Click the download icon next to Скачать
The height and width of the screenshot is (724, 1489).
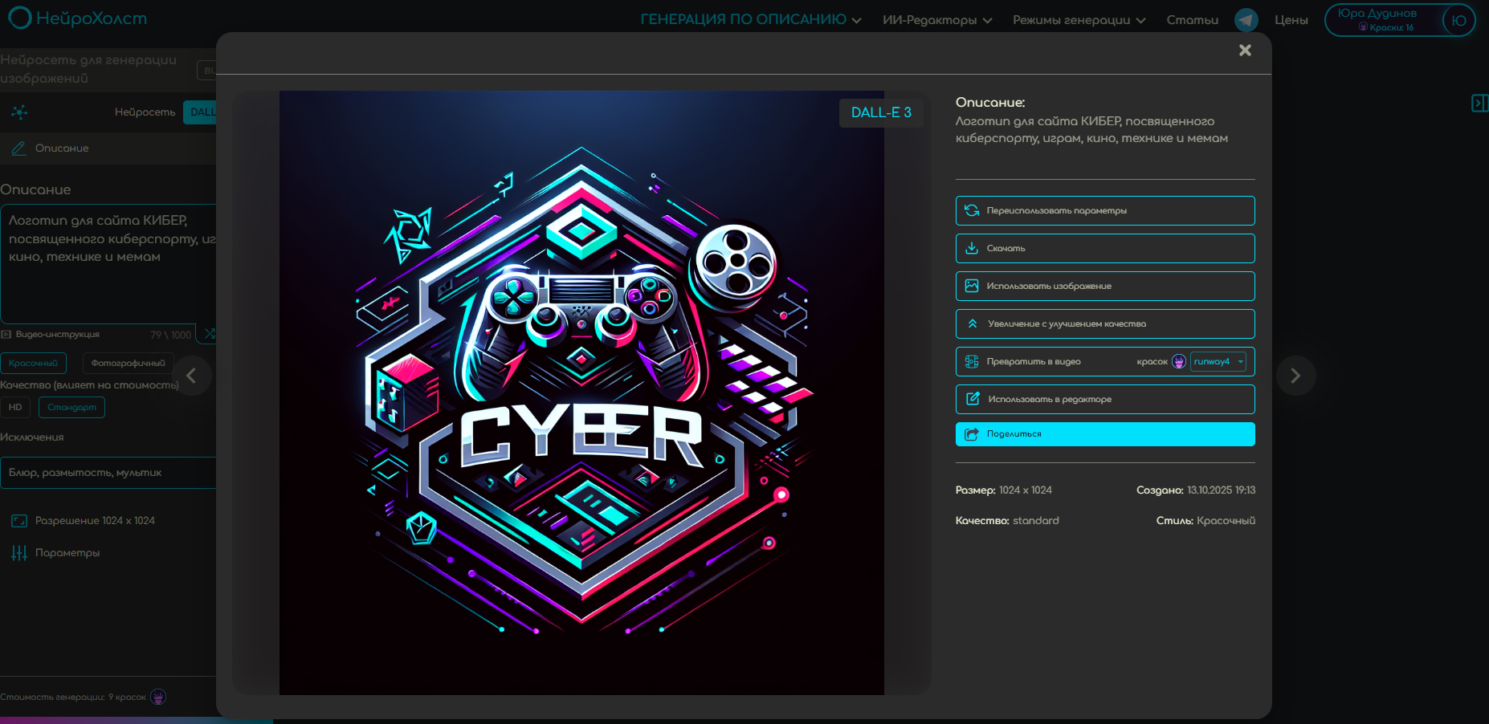(972, 248)
